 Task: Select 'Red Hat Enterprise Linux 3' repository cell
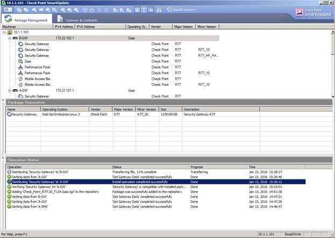pos(65,114)
